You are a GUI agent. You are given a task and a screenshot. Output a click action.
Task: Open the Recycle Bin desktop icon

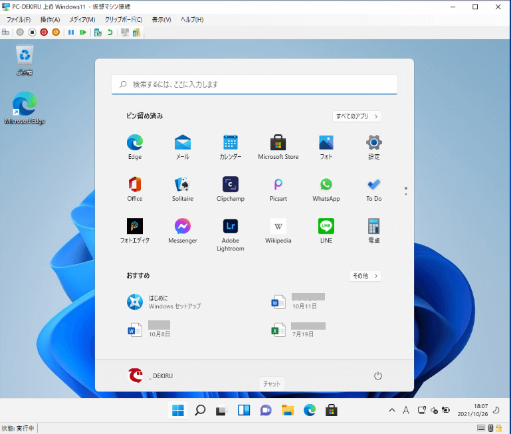coord(25,60)
